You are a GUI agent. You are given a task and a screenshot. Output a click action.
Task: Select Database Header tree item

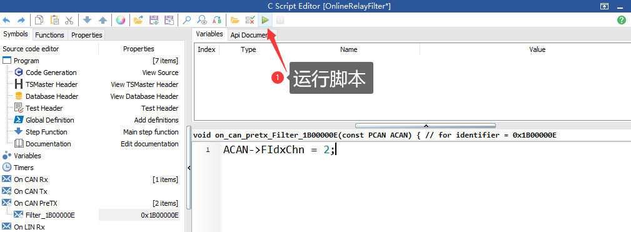52,96
